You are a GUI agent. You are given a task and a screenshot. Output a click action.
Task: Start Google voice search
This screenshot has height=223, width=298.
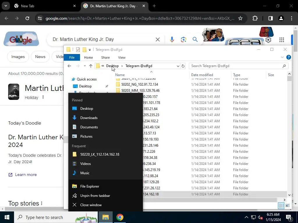coord(172,39)
